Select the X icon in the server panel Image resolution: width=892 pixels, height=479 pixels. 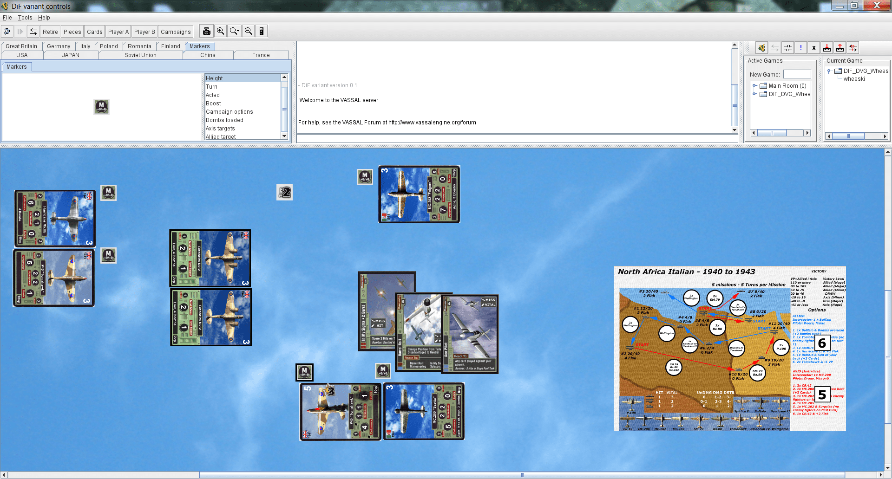point(813,47)
